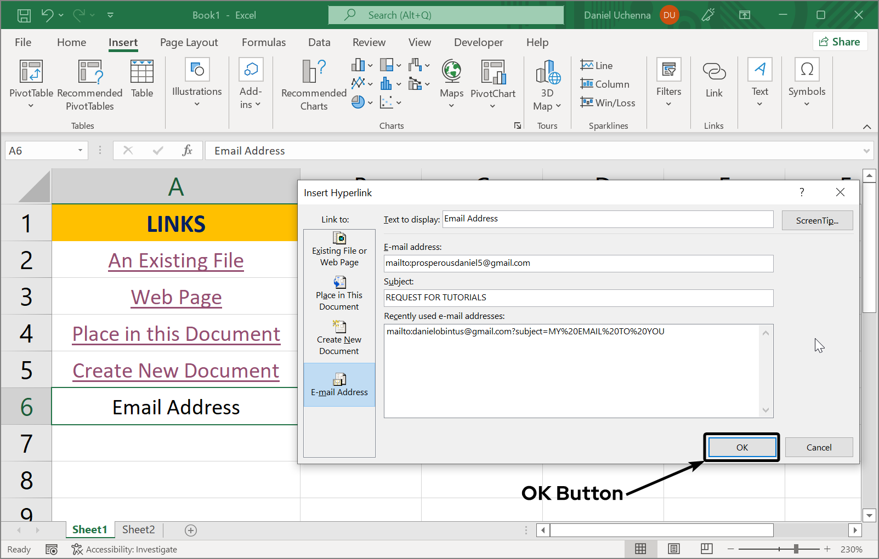This screenshot has height=559, width=879.
Task: Select Existing File or Web Page option
Action: coord(339,249)
